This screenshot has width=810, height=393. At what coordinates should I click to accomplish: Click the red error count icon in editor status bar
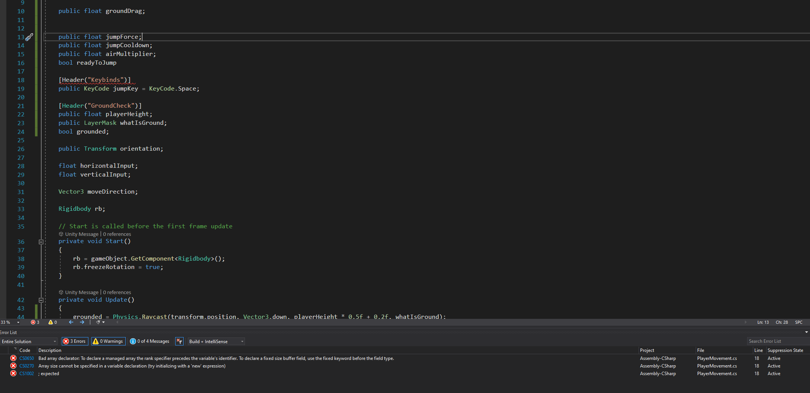pyautogui.click(x=33, y=322)
